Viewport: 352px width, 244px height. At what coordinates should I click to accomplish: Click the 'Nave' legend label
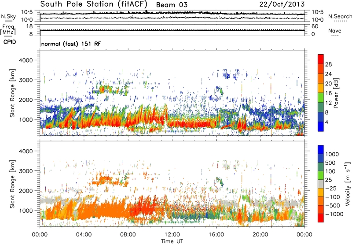[x=335, y=30]
